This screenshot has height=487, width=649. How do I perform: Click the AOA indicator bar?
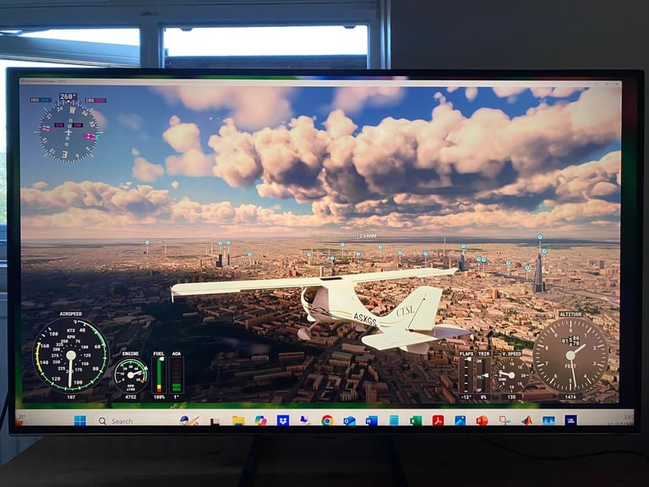click(x=177, y=375)
